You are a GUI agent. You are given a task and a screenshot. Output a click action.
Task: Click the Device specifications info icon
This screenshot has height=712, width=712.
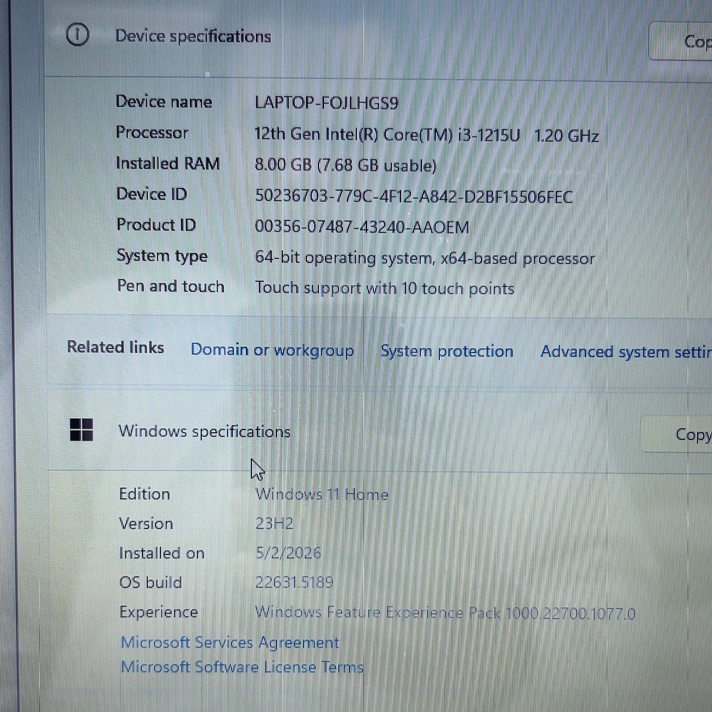78,34
